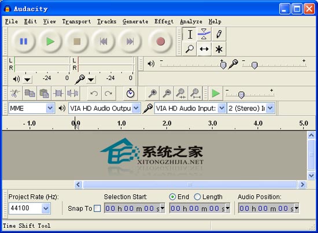Click the speaker icon on the mixer toolbar

pyautogui.click(x=151, y=64)
